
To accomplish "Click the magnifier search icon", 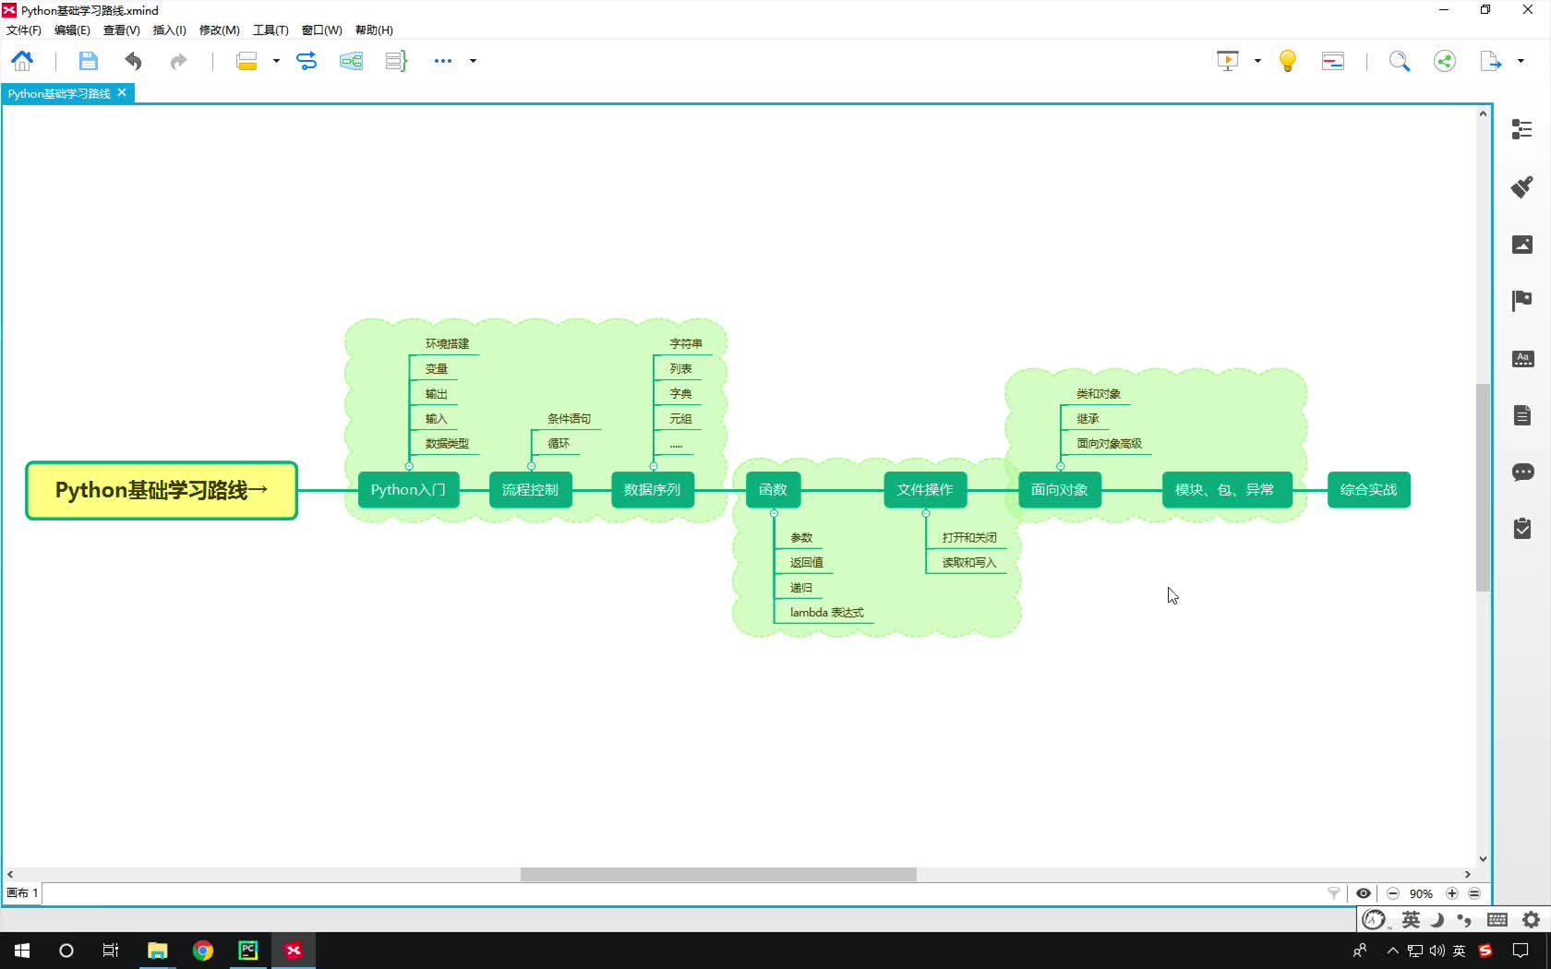I will point(1400,61).
